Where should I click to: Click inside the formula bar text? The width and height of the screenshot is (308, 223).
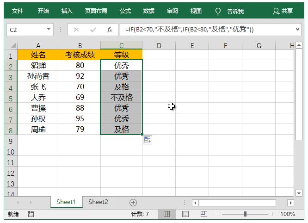click(x=189, y=30)
